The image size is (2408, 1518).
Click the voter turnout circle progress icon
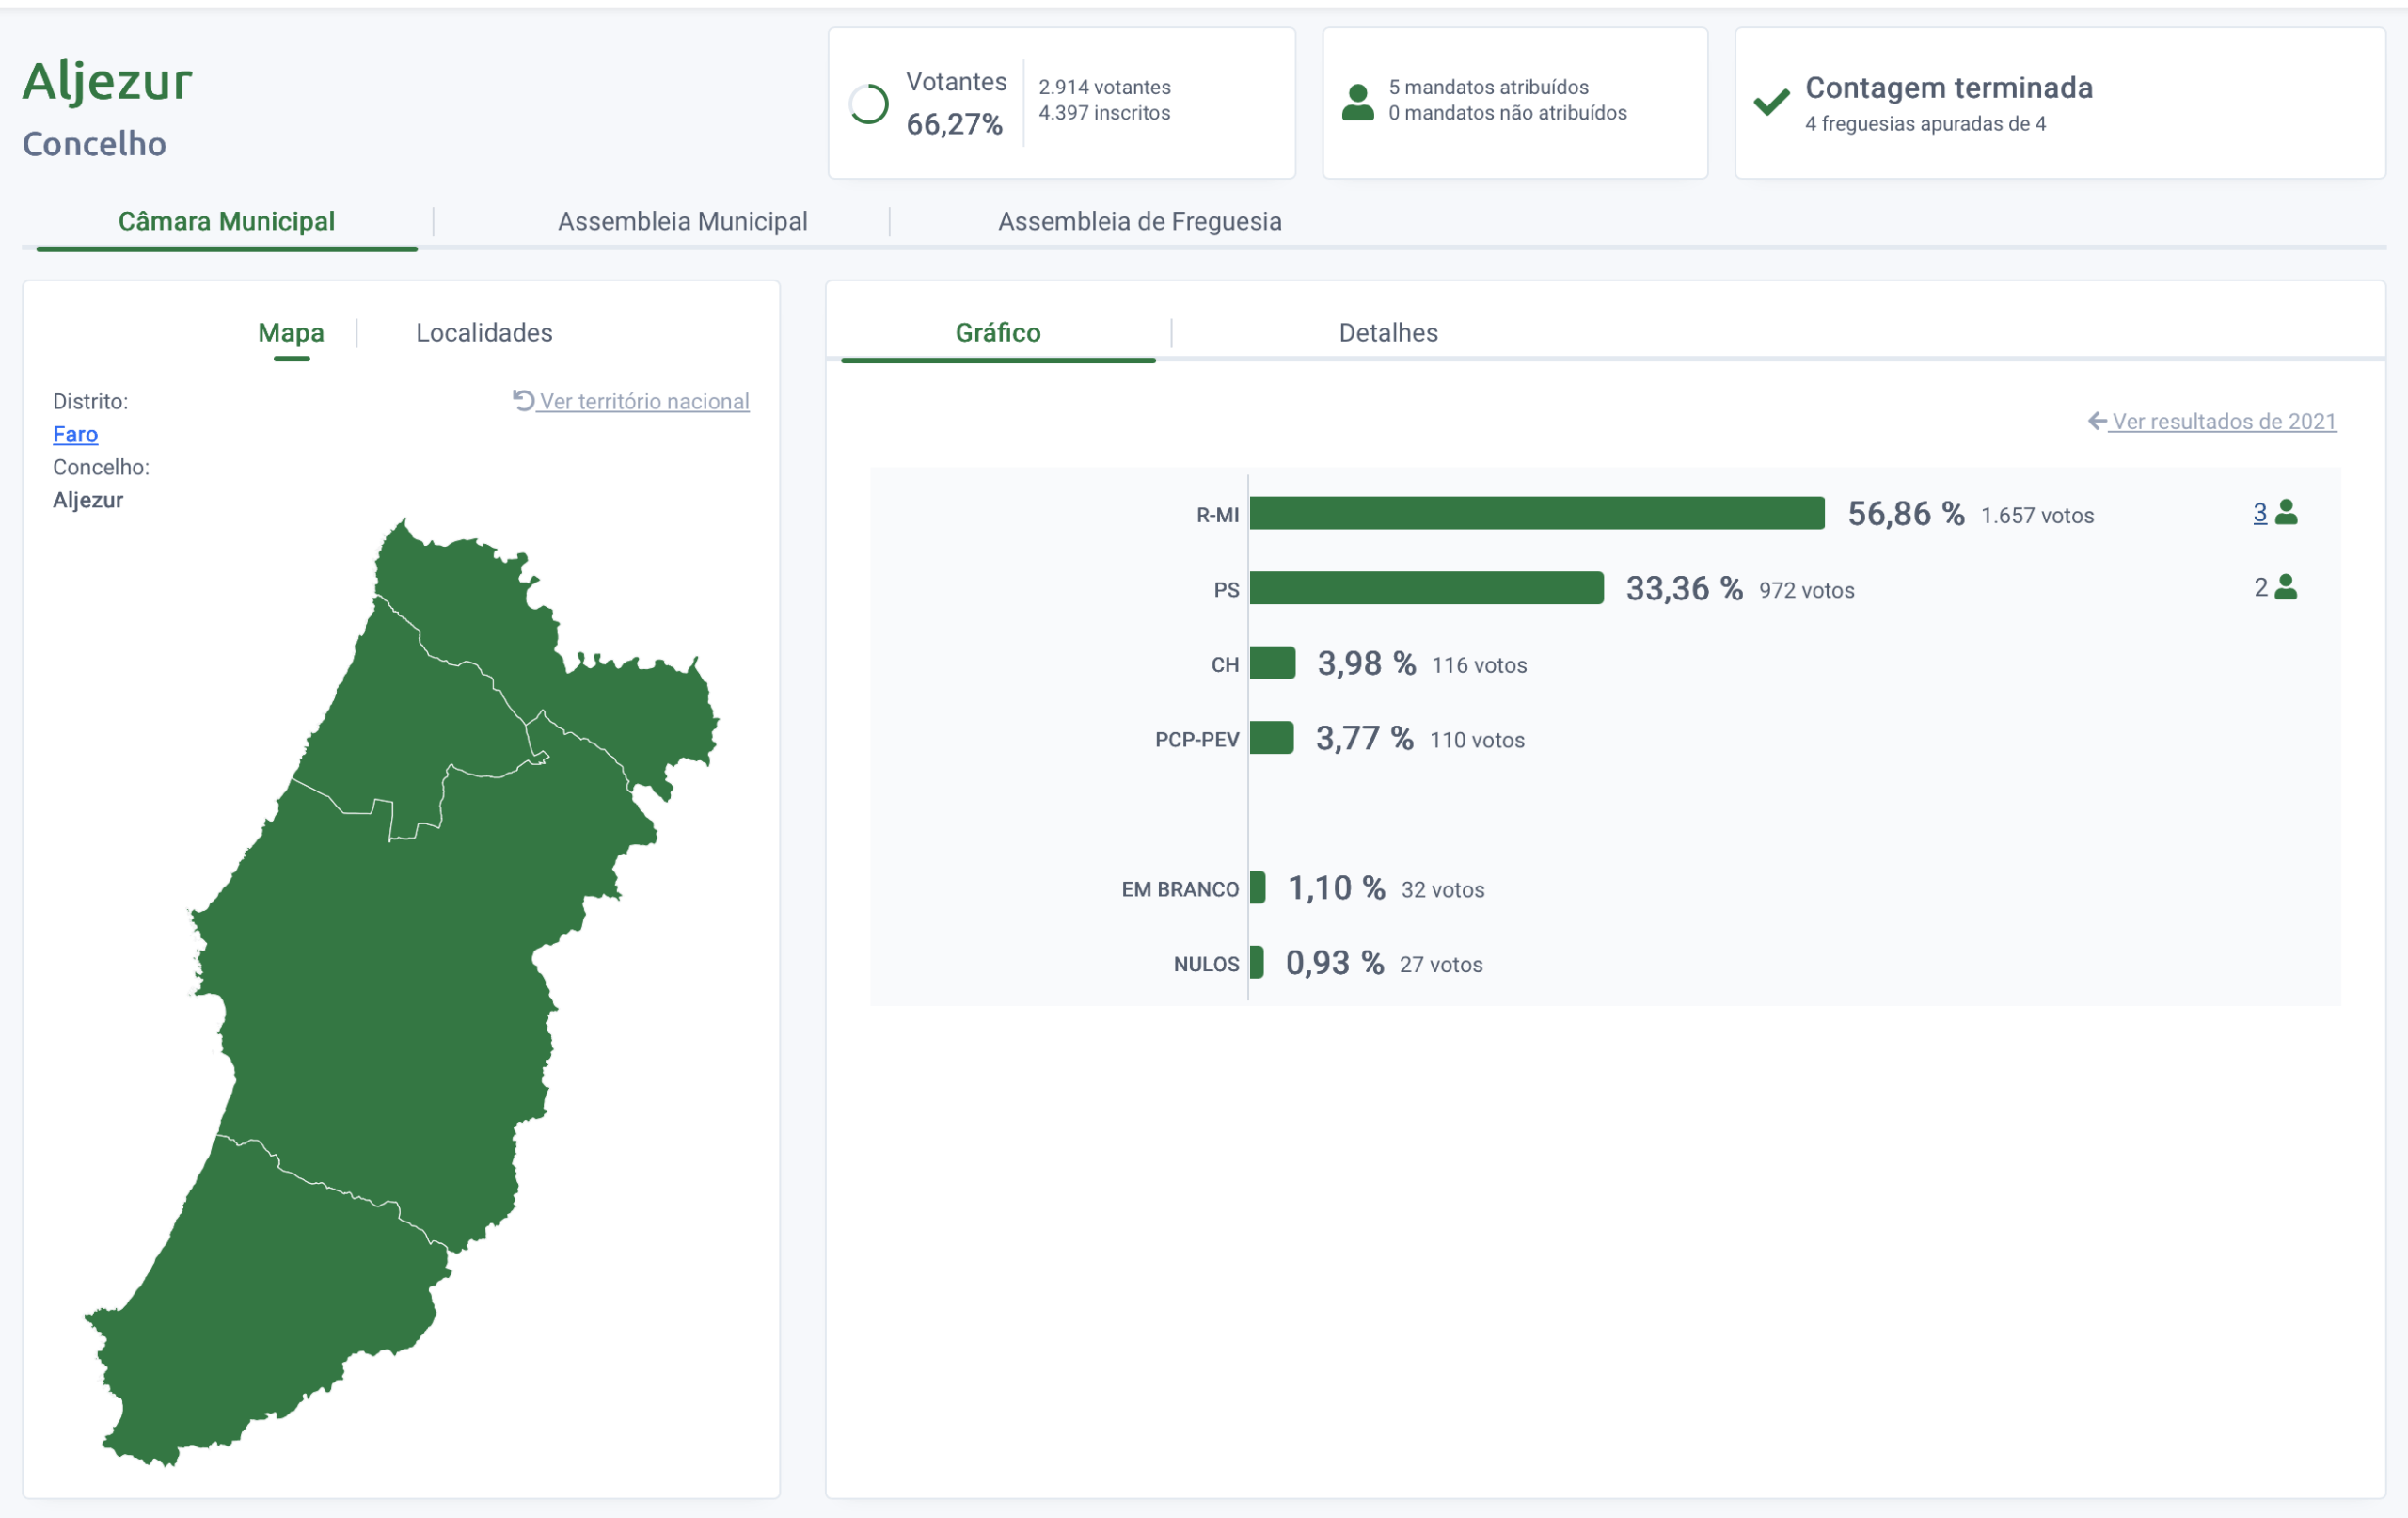(868, 104)
